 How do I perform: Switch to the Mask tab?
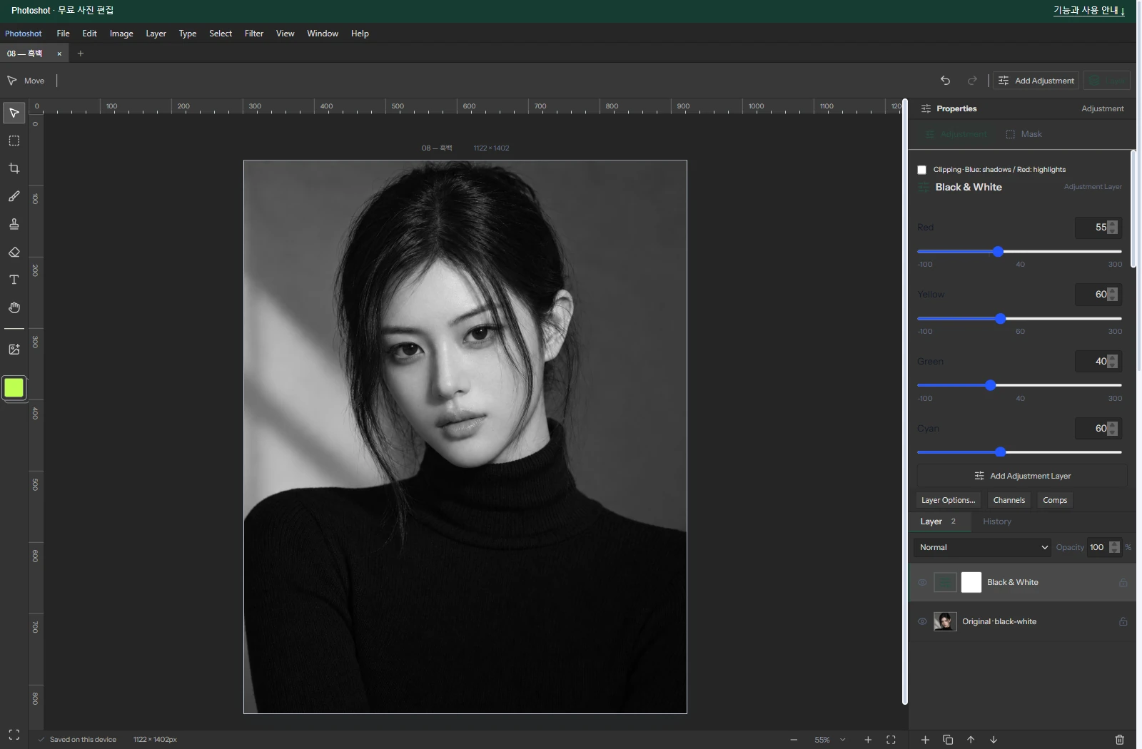1024,134
